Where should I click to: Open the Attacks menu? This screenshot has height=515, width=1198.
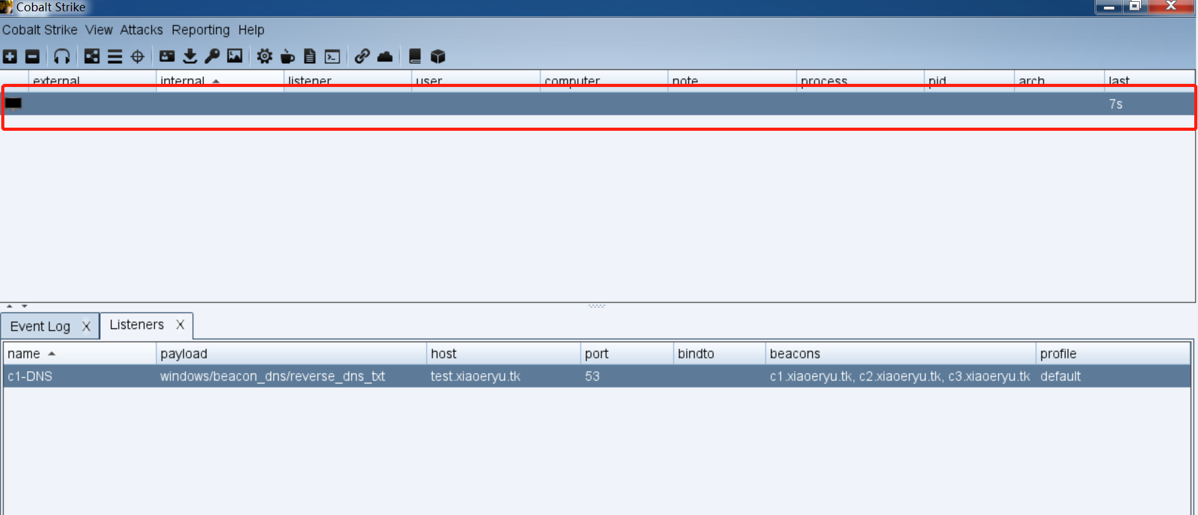pos(141,30)
